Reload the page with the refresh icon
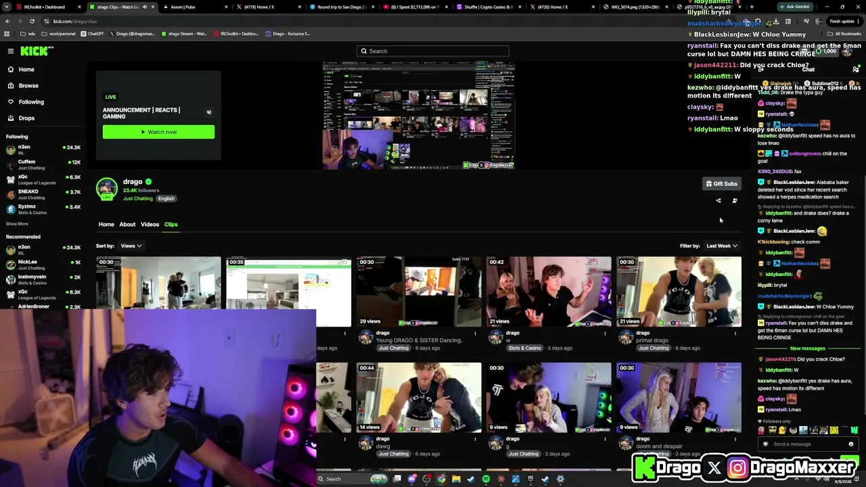The width and height of the screenshot is (866, 487). coord(32,21)
